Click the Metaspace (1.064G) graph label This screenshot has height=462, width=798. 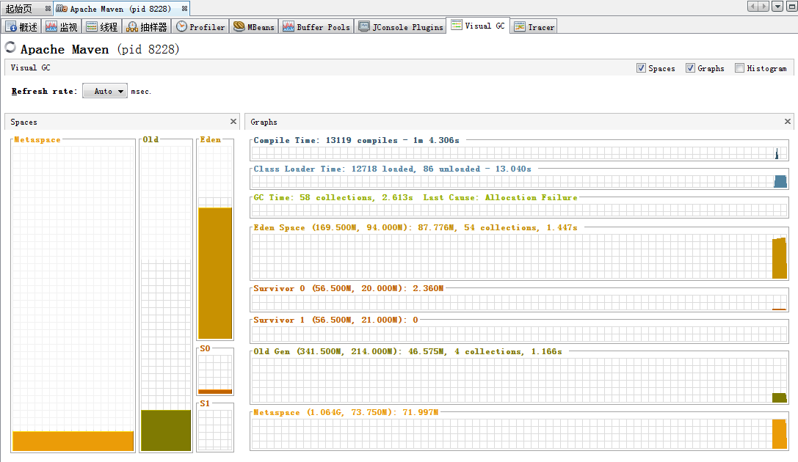(346, 412)
